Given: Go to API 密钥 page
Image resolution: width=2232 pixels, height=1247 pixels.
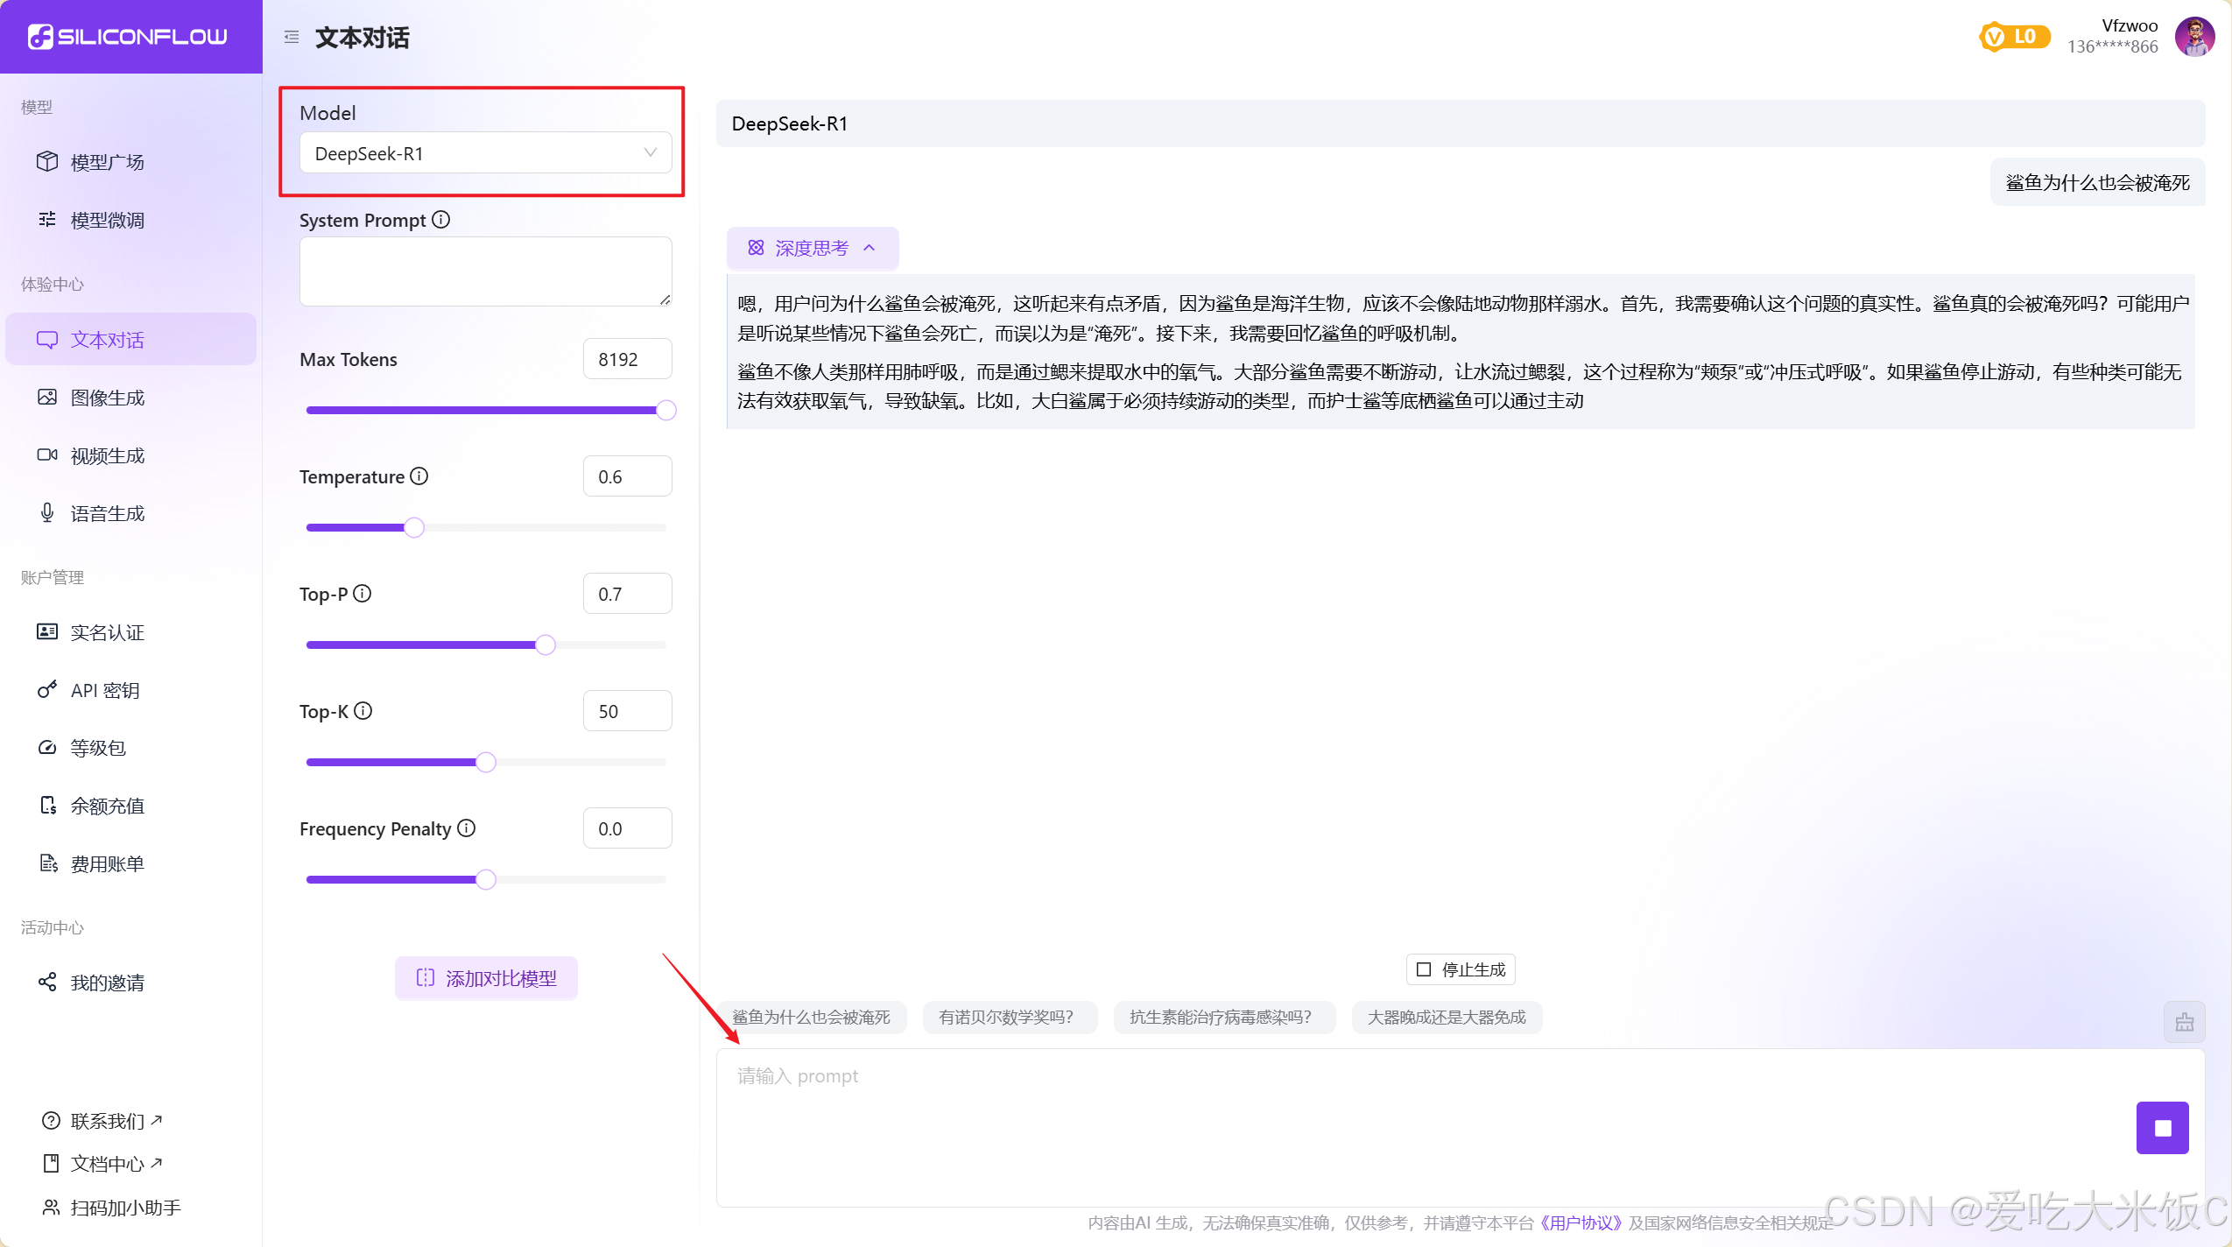Looking at the screenshot, I should pos(104,690).
